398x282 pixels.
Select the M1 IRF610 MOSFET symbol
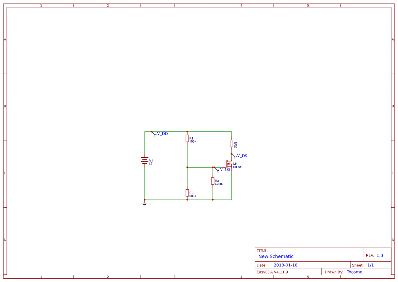pos(229,163)
